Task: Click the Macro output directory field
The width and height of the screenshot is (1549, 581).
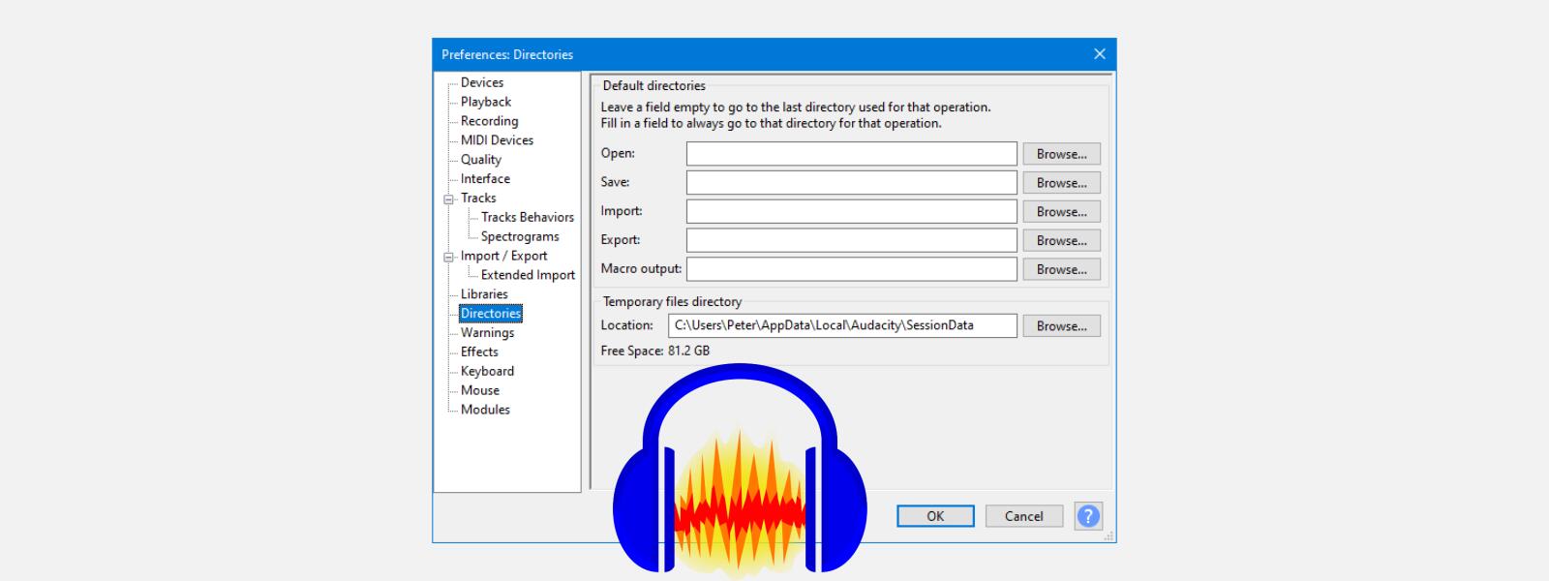Action: click(852, 269)
